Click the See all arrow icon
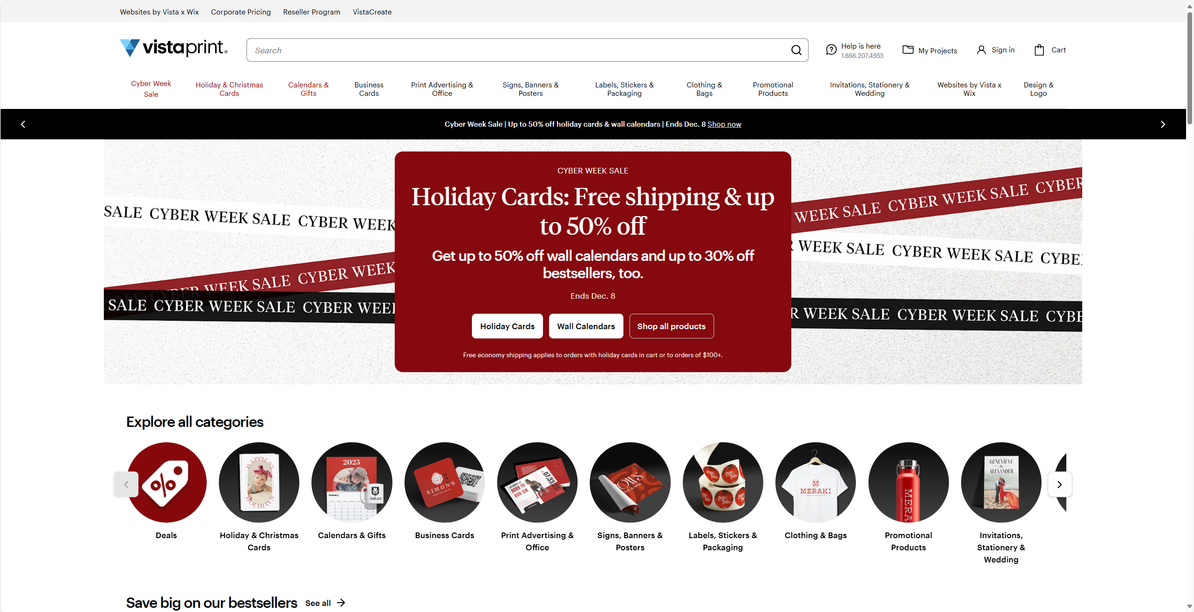The width and height of the screenshot is (1194, 612). coord(341,603)
